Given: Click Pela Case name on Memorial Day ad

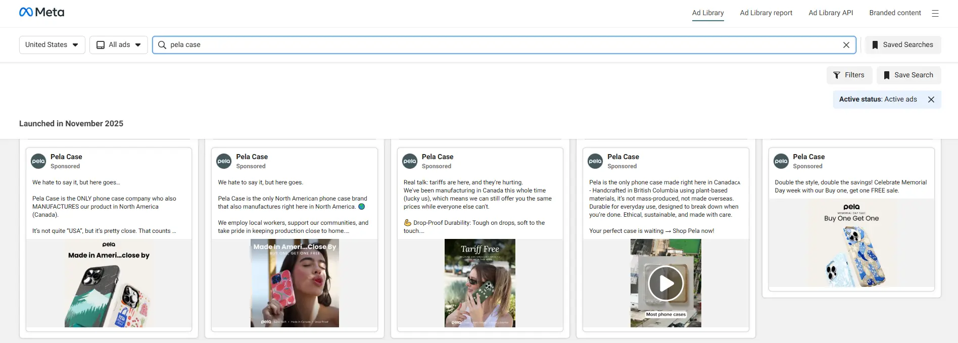Looking at the screenshot, I should pos(808,157).
